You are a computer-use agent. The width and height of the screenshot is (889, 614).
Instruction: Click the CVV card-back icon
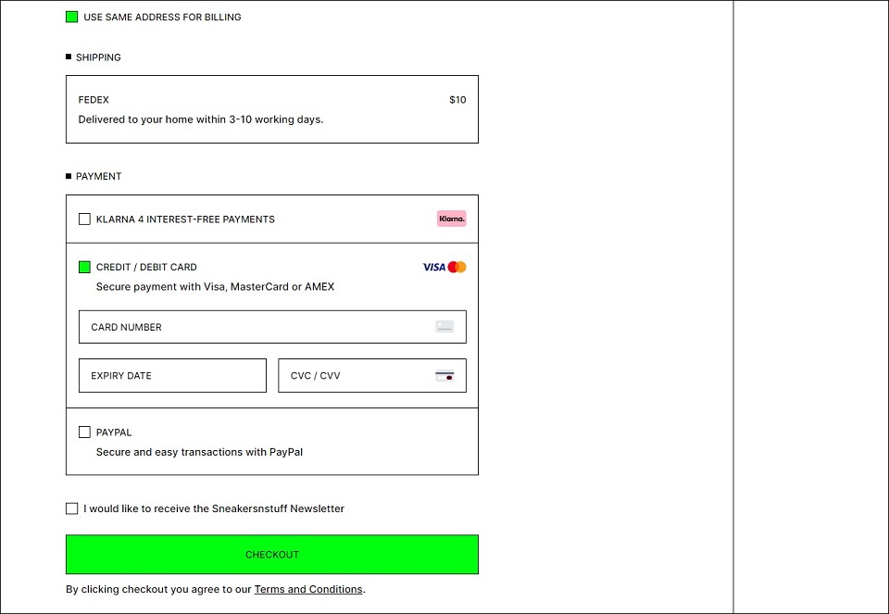coord(444,375)
